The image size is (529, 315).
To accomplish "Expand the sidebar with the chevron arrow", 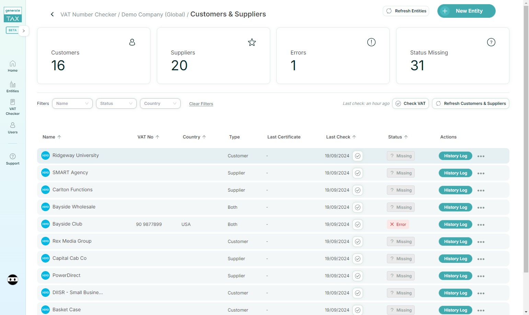I will click(24, 31).
